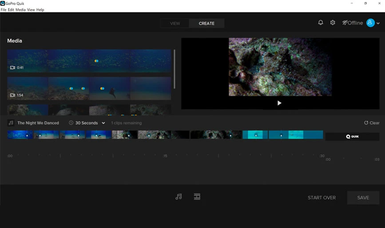
Task: Click the Media panel scrollbar
Action: pyautogui.click(x=174, y=69)
